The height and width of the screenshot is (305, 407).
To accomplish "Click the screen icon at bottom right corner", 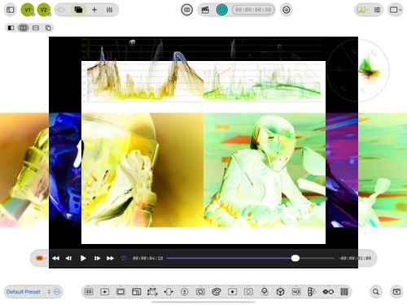I will [396, 292].
